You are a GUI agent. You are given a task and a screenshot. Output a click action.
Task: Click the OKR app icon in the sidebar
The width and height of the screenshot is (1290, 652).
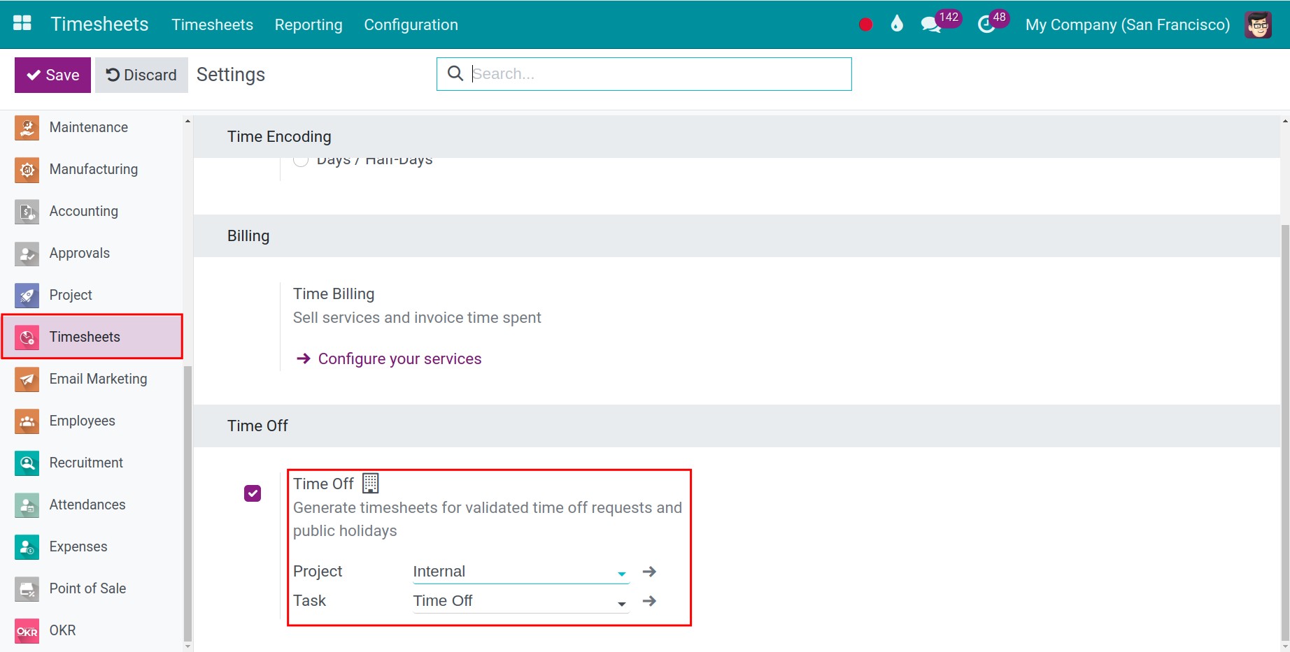[27, 631]
